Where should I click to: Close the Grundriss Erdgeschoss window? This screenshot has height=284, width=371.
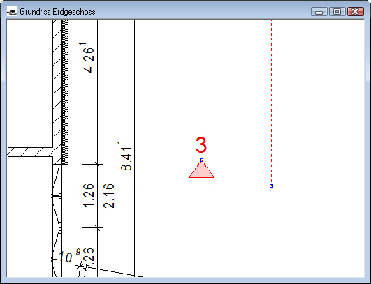click(x=356, y=11)
